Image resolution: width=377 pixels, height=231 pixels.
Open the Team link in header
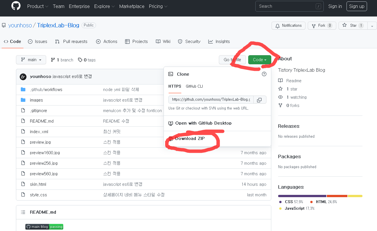59,6
